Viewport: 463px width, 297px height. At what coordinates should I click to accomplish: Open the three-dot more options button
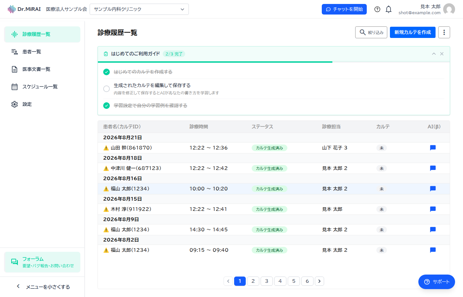[x=444, y=32]
